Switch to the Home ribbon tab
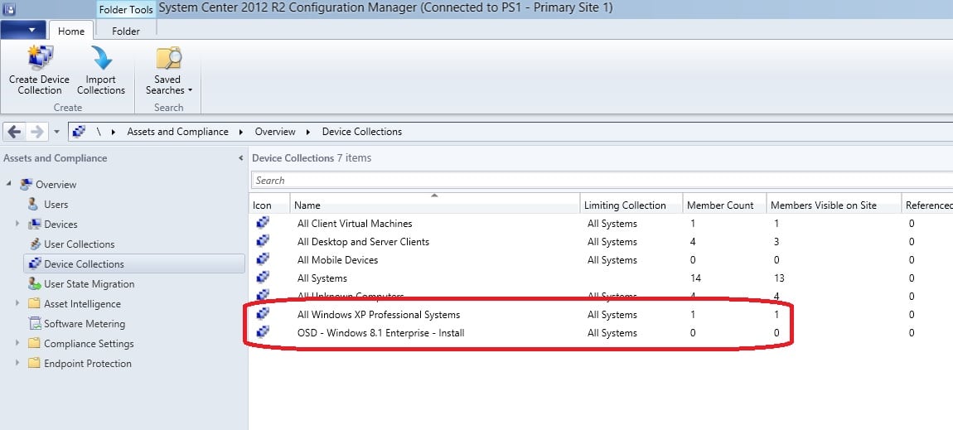Screen dimensions: 953x430 pyautogui.click(x=71, y=31)
